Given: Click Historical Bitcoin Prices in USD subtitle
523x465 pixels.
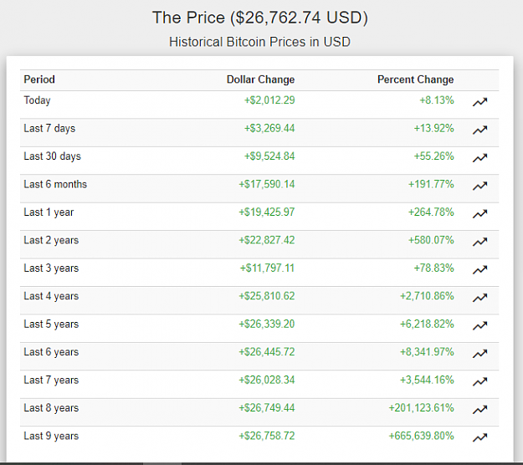Looking at the screenshot, I should click(260, 42).
